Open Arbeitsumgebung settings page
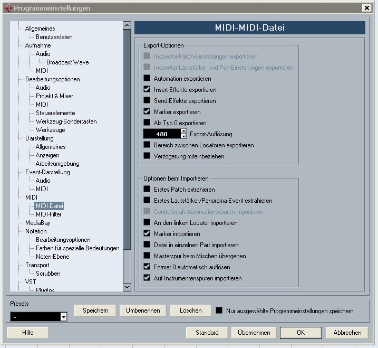The image size is (378, 348). point(57,164)
